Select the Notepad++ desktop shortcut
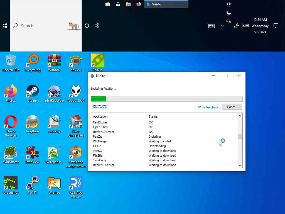The width and height of the screenshot is (285, 214). coord(54,155)
